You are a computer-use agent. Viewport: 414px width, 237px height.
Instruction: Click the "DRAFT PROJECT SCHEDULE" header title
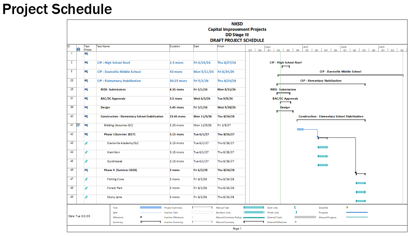pyautogui.click(x=237, y=40)
